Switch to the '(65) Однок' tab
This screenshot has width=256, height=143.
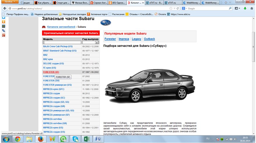point(117,3)
